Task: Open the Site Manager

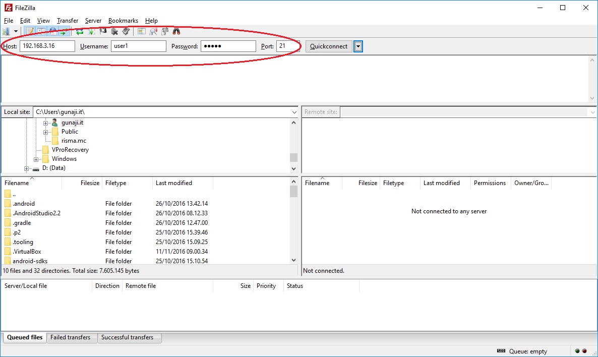Action: point(7,31)
